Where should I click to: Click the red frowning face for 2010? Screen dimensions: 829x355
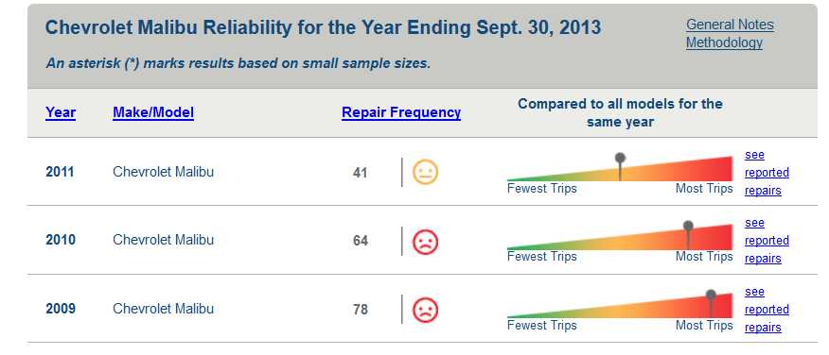point(425,241)
